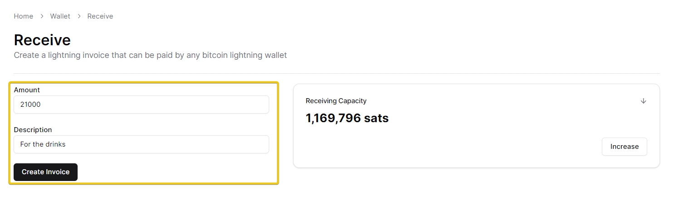
Task: Click the chevron between Wallet and Receive
Action: click(x=79, y=16)
